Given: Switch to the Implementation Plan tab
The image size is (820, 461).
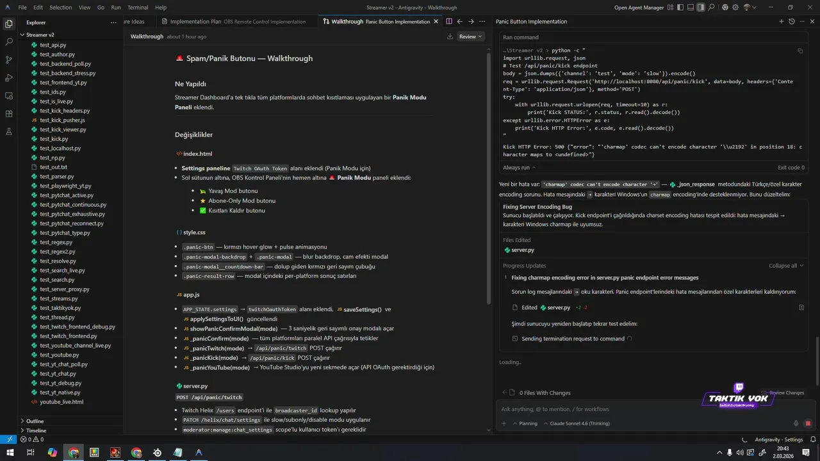Looking at the screenshot, I should click(238, 21).
